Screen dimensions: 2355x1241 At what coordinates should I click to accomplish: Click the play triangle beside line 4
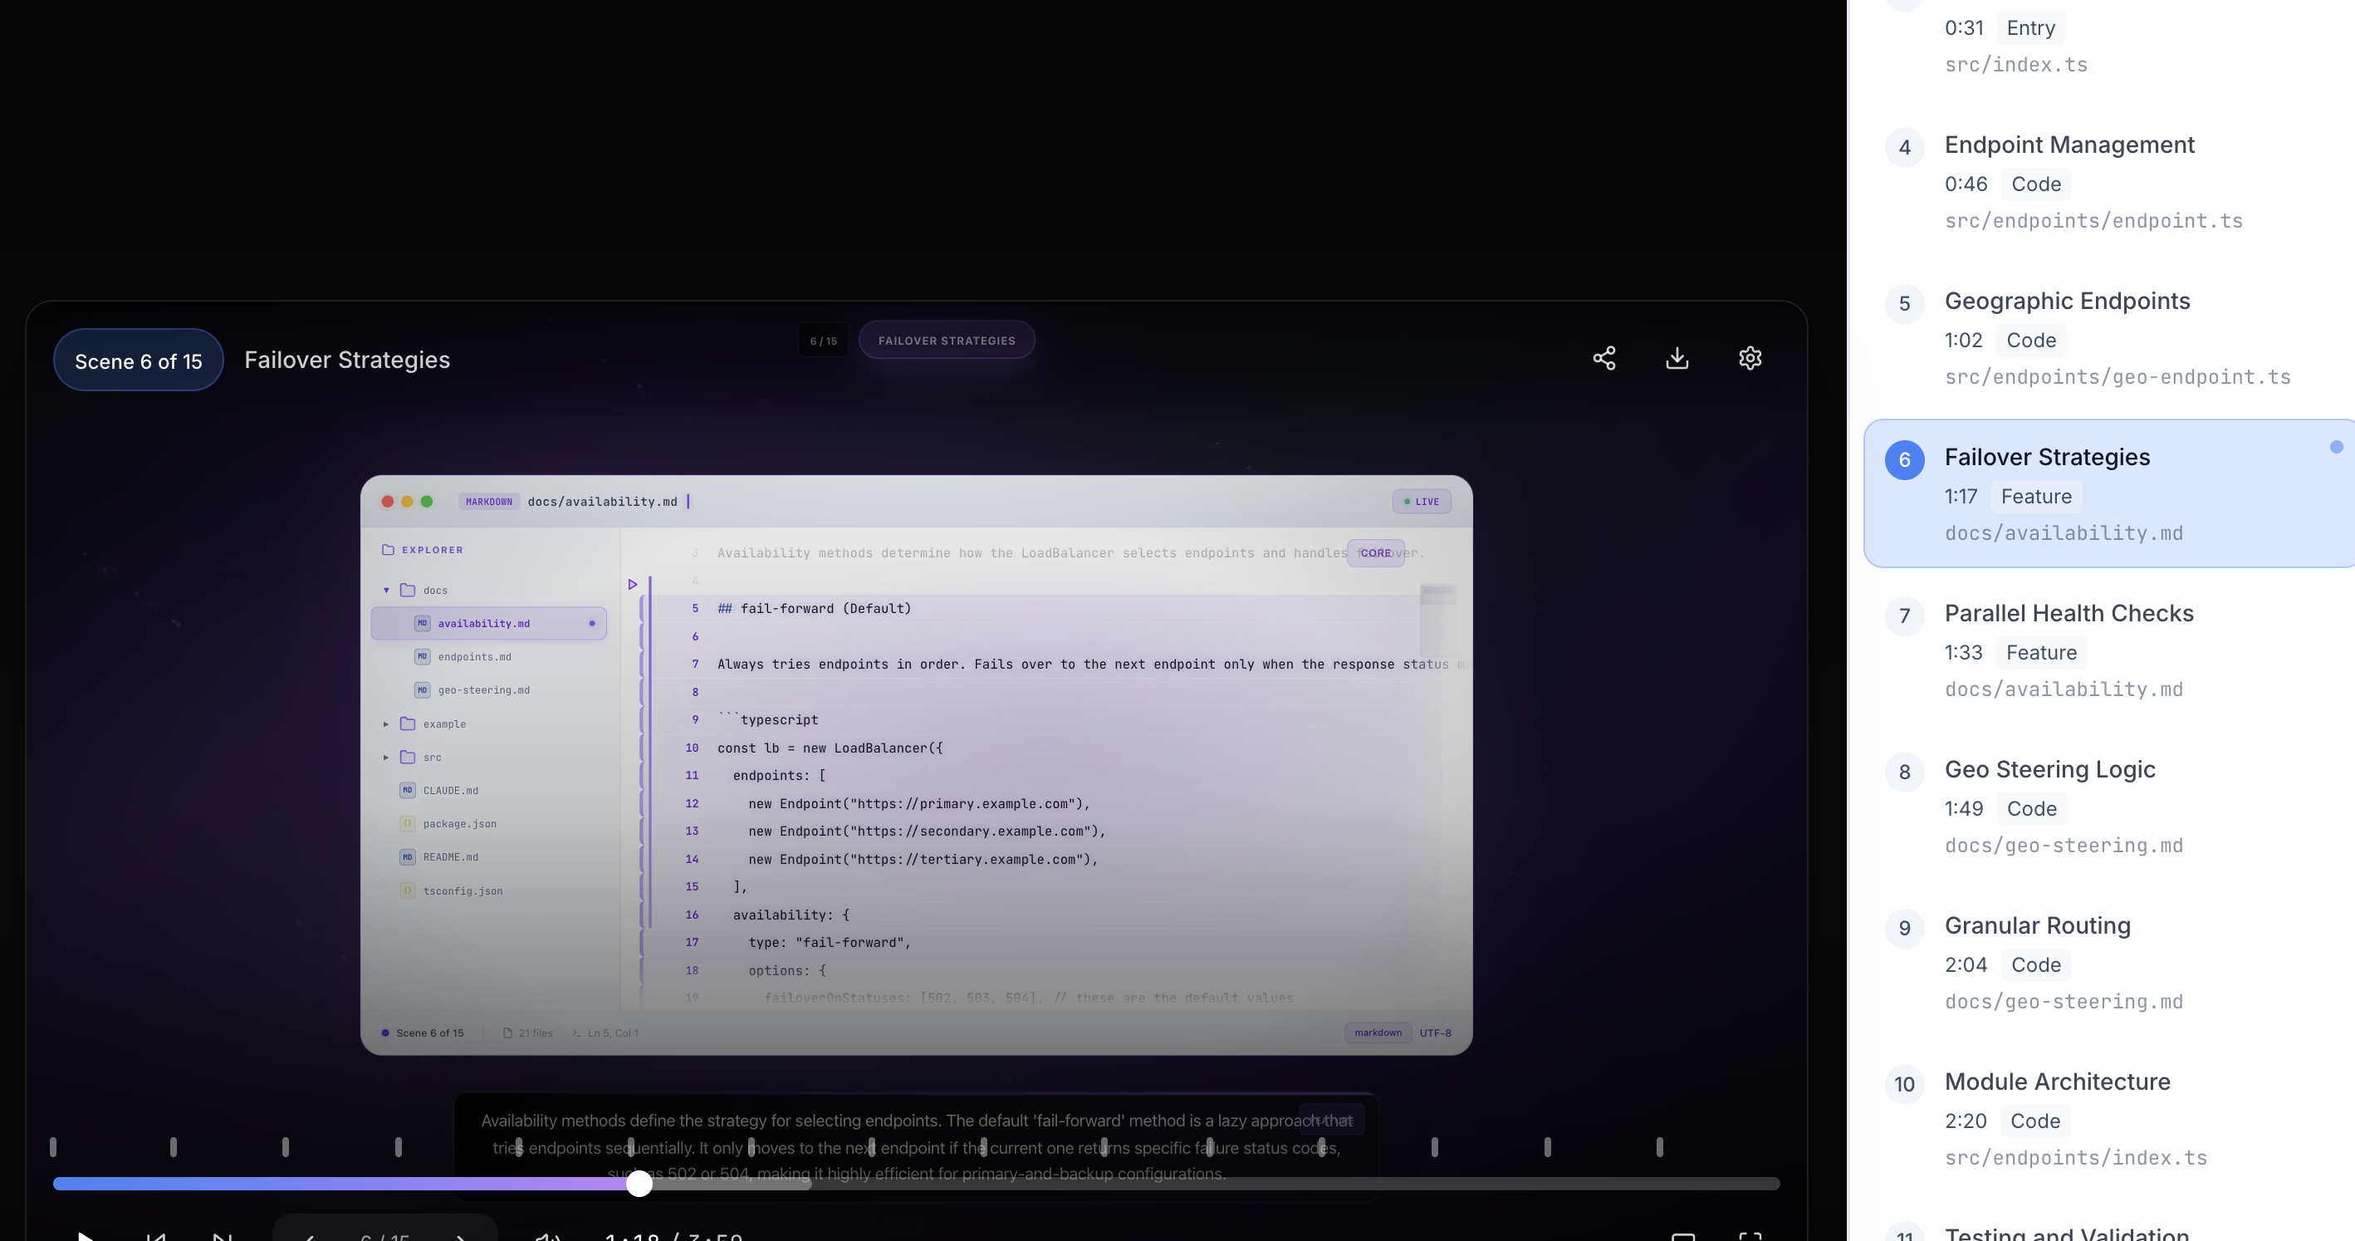coord(633,585)
